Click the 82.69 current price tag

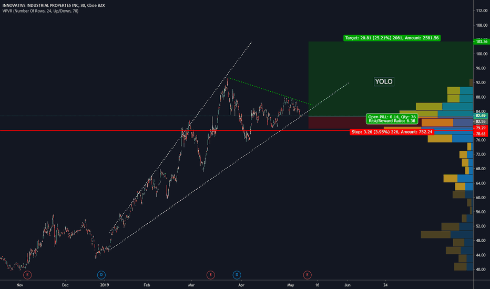481,116
